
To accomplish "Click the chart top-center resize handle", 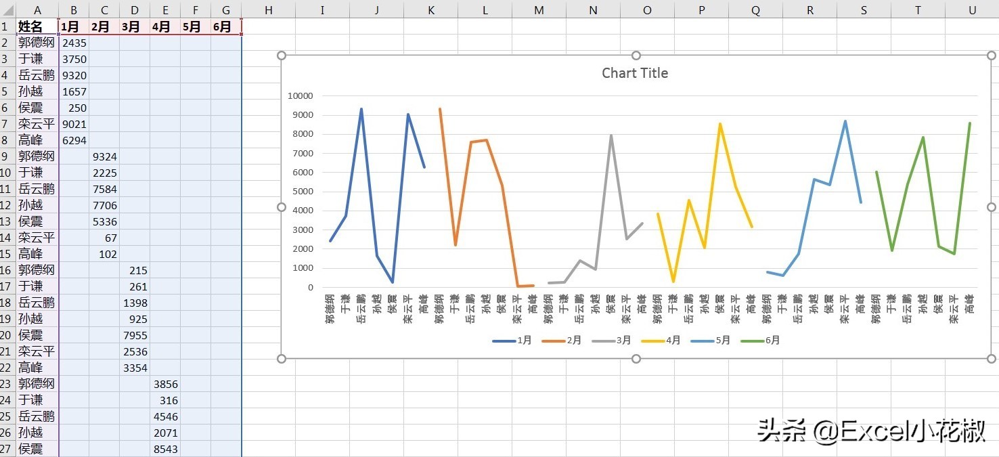I will coord(636,56).
